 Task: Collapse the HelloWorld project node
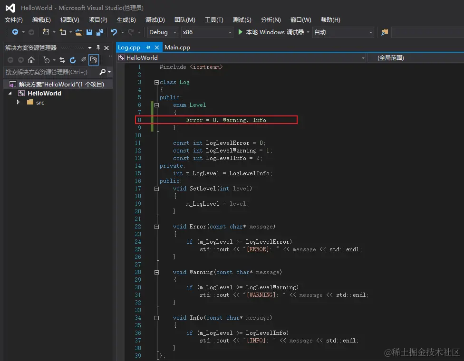tap(10, 93)
